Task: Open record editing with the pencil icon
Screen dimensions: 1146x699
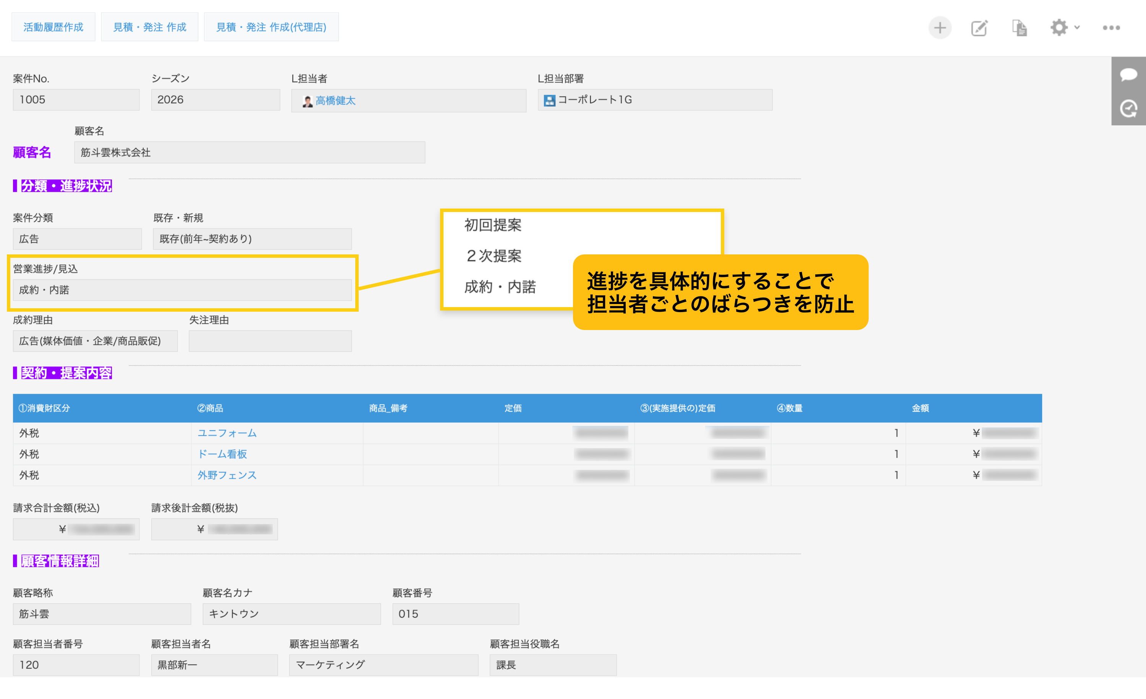Action: tap(979, 28)
